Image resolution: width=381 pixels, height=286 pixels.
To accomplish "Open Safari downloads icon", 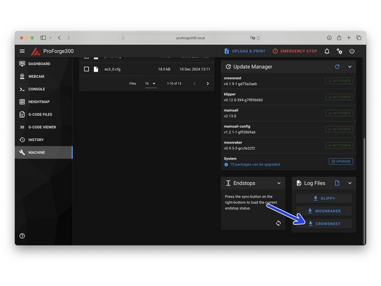I will (329, 38).
